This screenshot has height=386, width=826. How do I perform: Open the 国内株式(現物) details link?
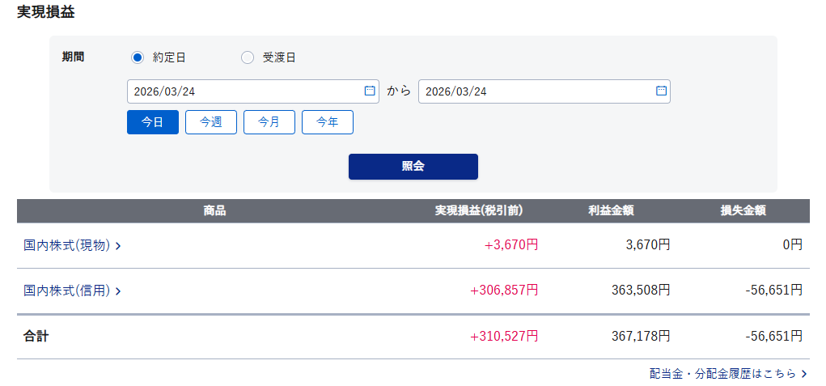67,245
